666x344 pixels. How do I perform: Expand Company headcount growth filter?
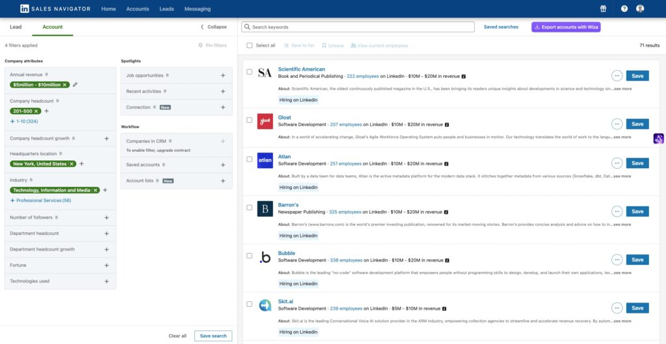[x=107, y=138]
